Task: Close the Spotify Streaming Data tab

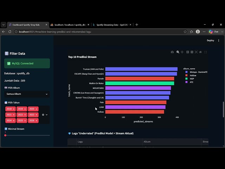Action: pos(130,25)
